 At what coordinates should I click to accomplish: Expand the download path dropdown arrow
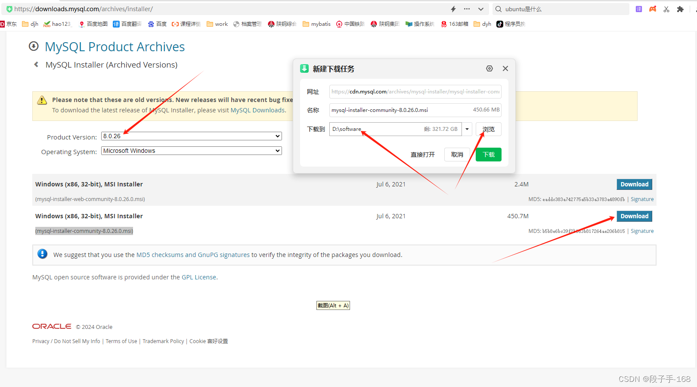pos(467,129)
